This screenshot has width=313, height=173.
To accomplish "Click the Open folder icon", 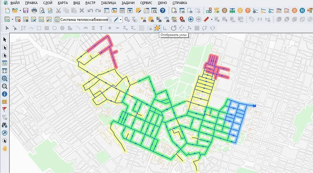I will 15,10.
